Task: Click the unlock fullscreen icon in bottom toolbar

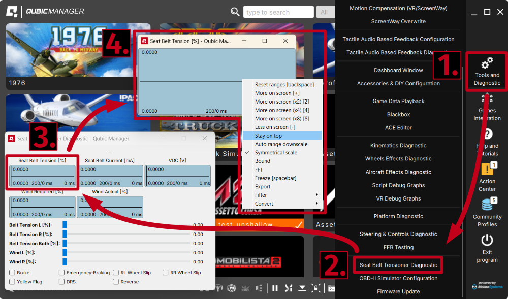Action: click(x=316, y=288)
